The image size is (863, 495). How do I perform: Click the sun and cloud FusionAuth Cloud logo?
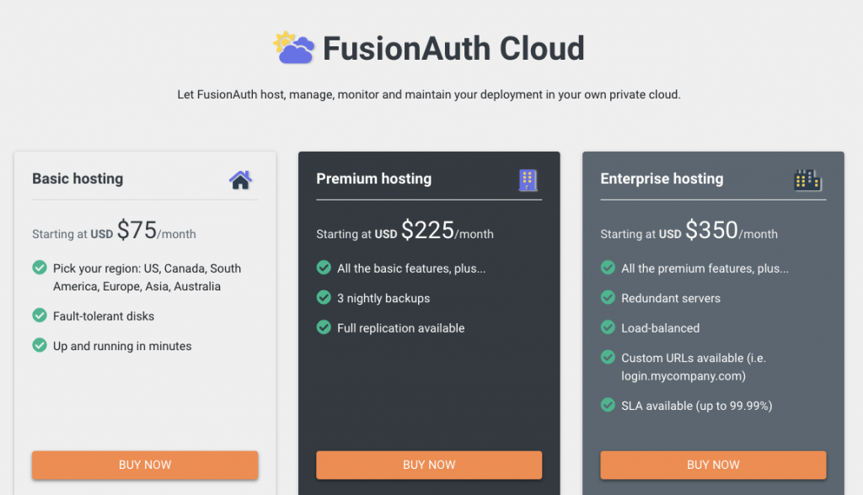coord(294,47)
